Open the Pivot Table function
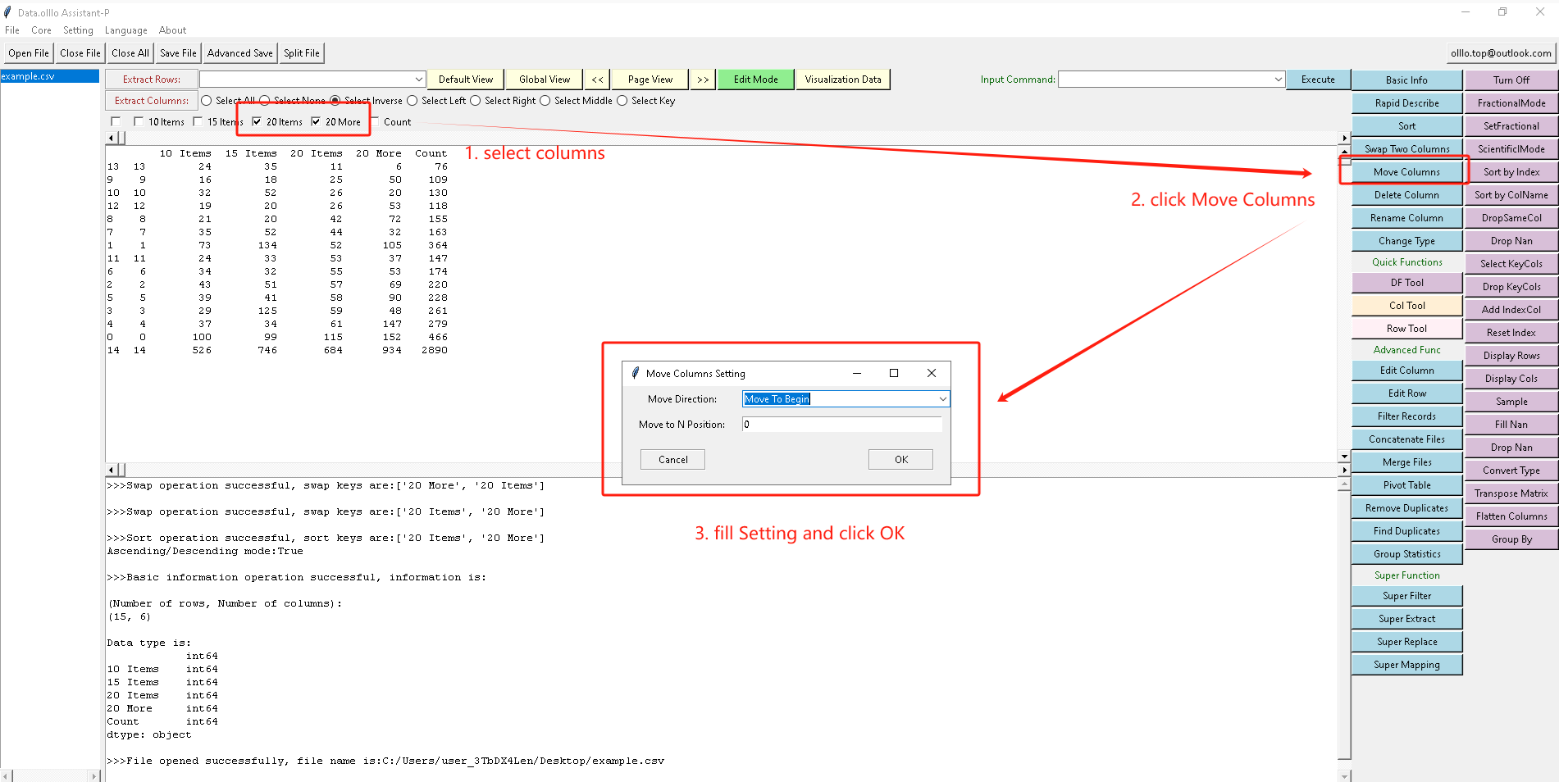The width and height of the screenshot is (1559, 782). [x=1406, y=485]
